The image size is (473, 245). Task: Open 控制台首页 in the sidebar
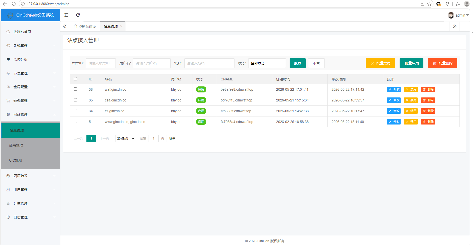click(x=30, y=32)
